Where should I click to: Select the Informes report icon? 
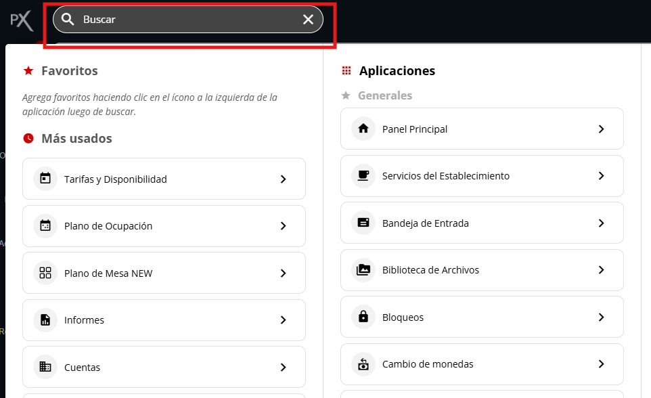(x=45, y=319)
